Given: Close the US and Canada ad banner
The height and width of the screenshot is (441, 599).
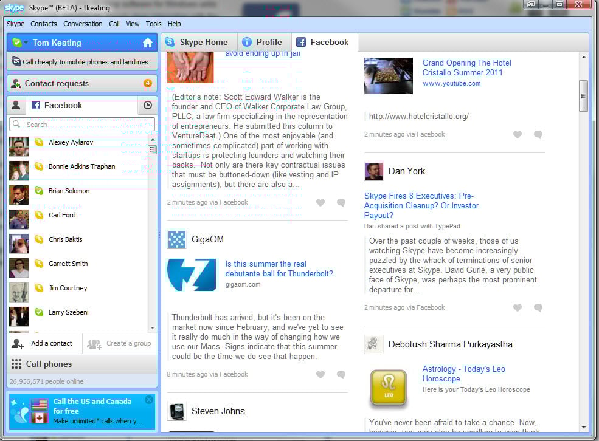Looking at the screenshot, I should pos(149,400).
